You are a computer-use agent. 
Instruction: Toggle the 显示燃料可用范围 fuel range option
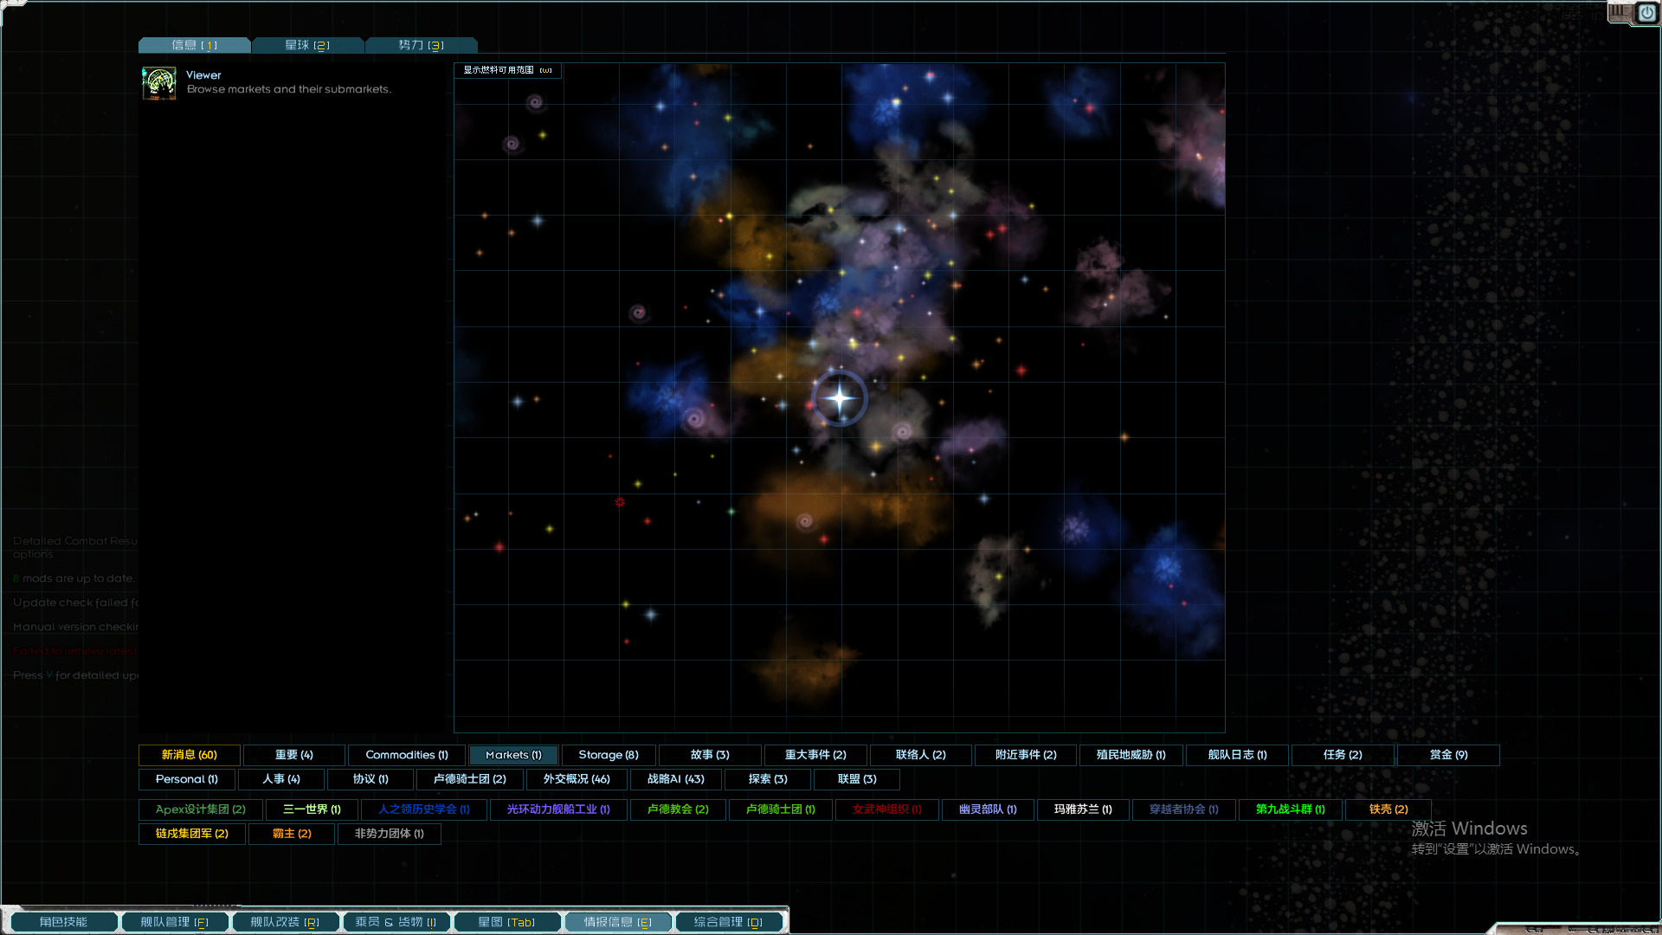pos(507,70)
